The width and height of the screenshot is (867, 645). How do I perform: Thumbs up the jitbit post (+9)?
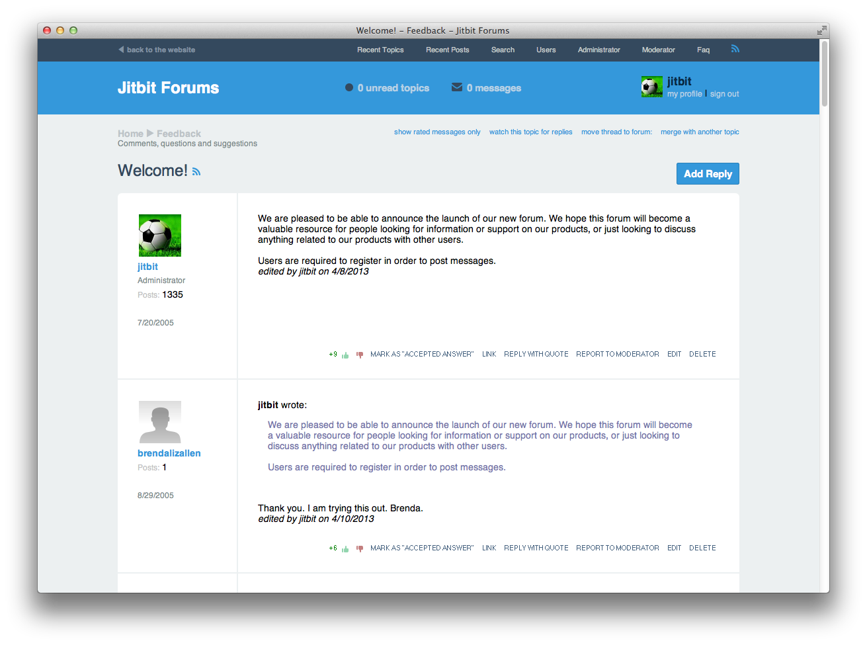coord(345,355)
